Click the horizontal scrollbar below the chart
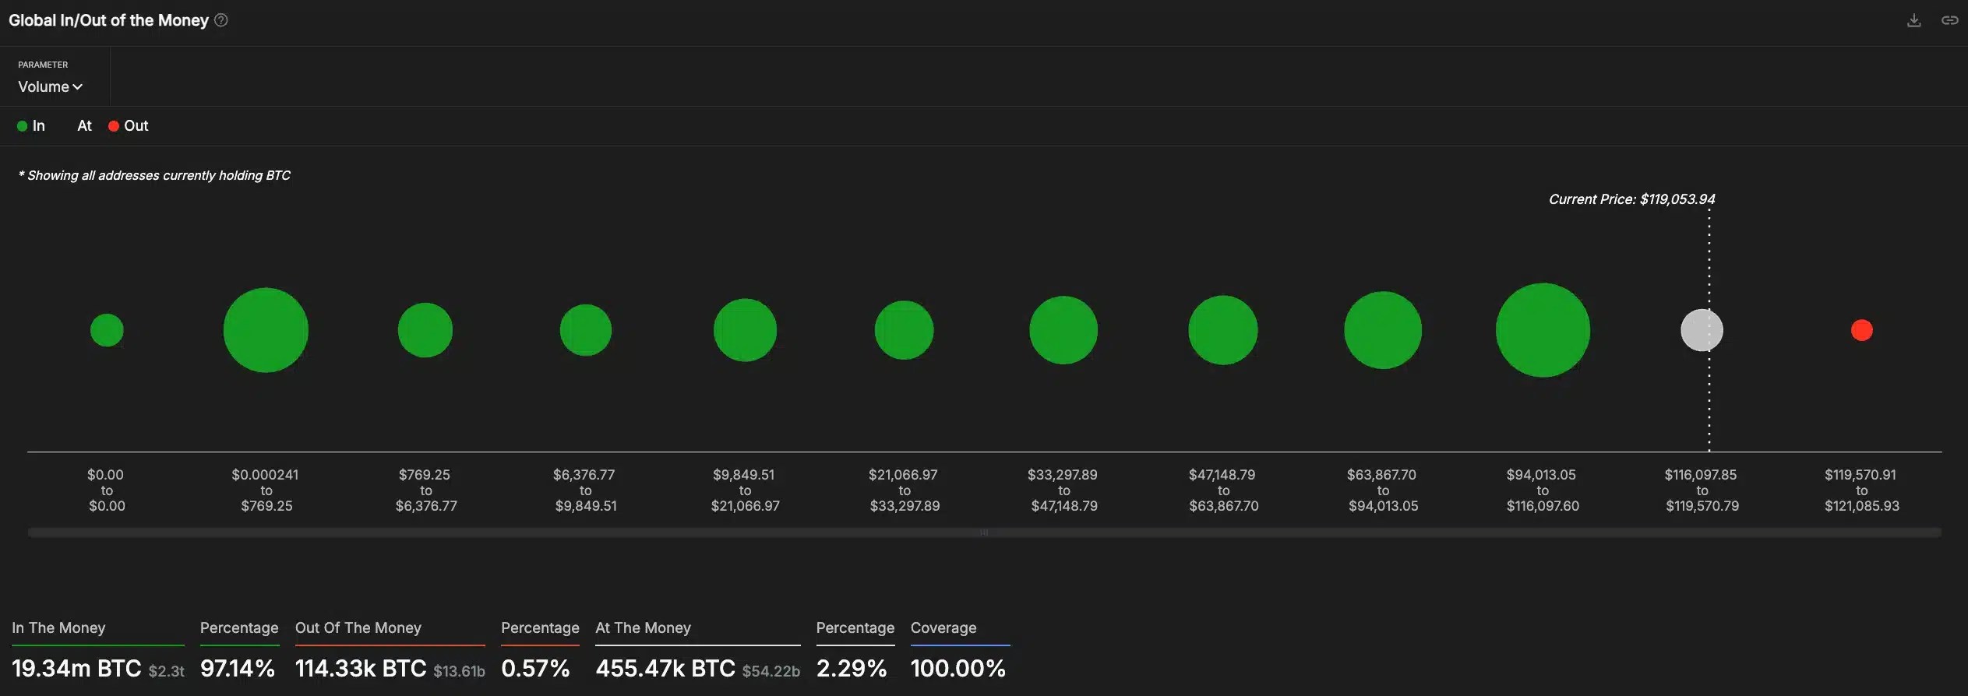Viewport: 1968px width, 696px height. tap(984, 532)
